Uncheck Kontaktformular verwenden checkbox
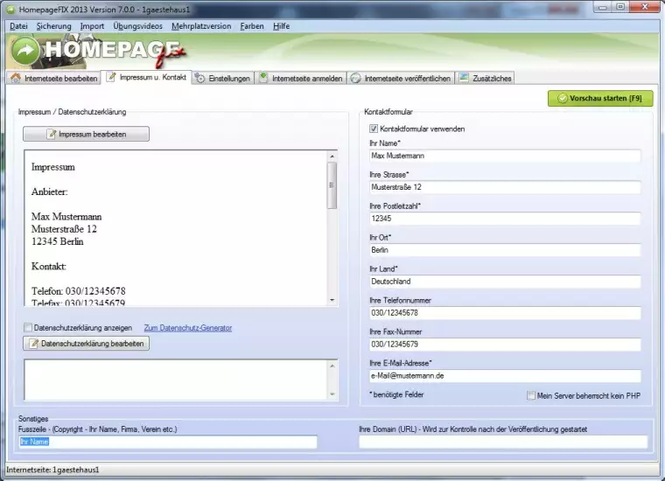The image size is (665, 481). coord(374,129)
